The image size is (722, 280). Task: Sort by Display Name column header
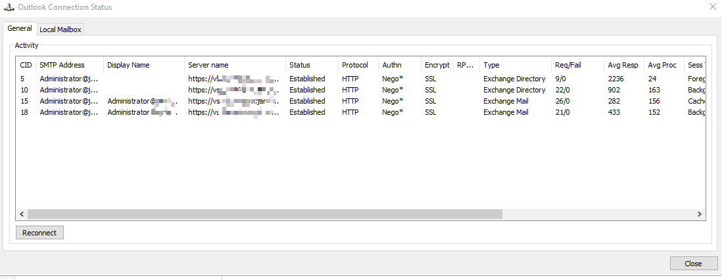tap(144, 65)
